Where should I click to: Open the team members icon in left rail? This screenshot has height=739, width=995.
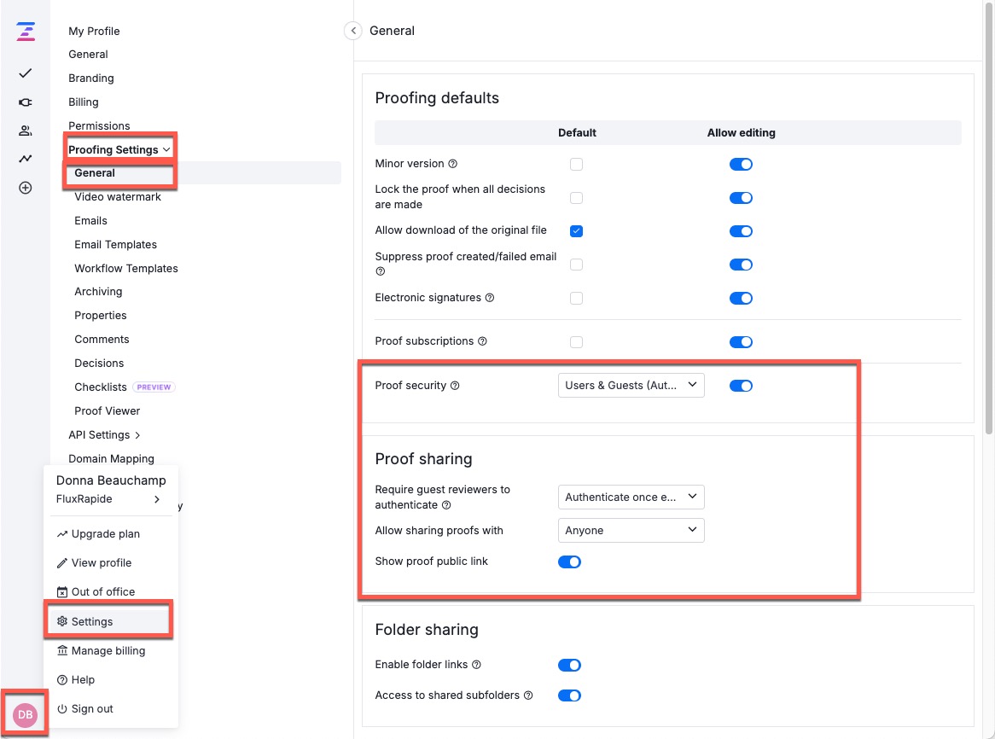(x=26, y=131)
